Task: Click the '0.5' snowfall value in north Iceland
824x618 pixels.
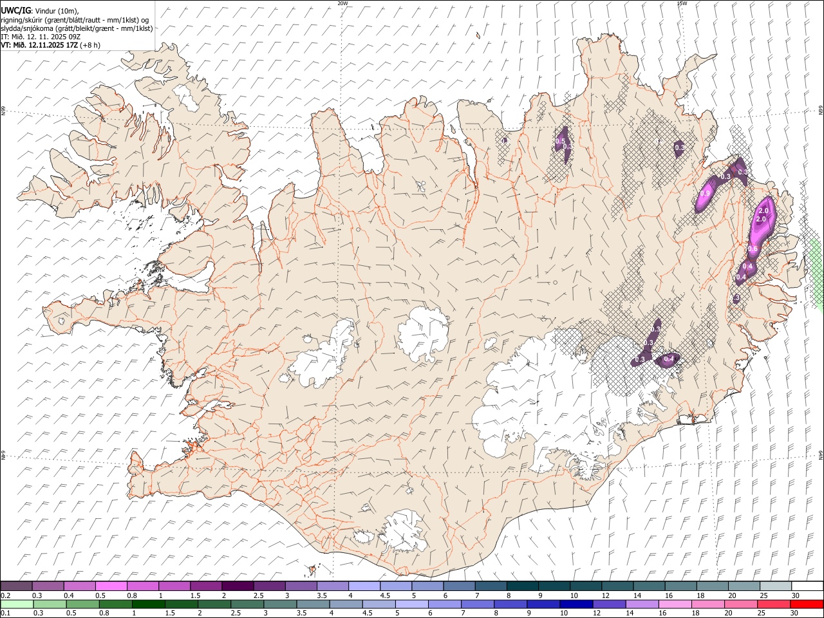Action: [x=560, y=141]
